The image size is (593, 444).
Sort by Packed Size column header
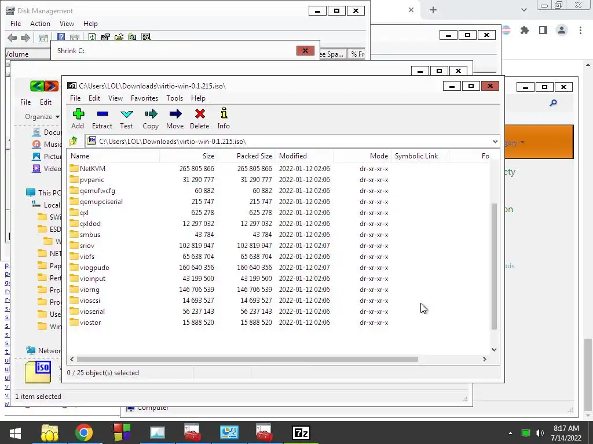(247, 156)
